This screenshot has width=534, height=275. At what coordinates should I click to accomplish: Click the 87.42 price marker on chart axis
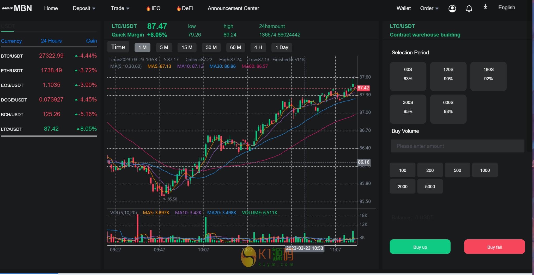point(363,88)
